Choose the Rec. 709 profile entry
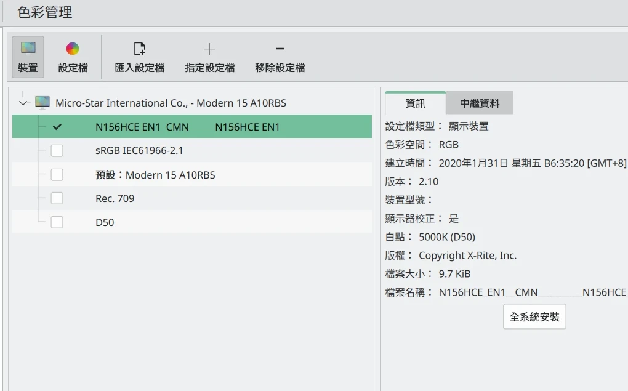 (x=115, y=198)
